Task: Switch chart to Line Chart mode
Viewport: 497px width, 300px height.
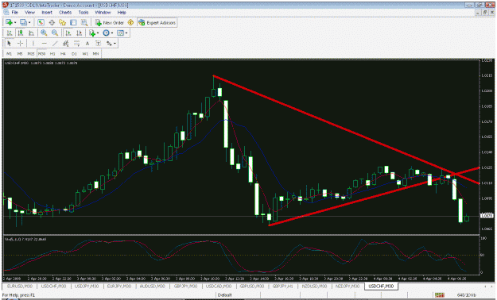Action: point(31,33)
